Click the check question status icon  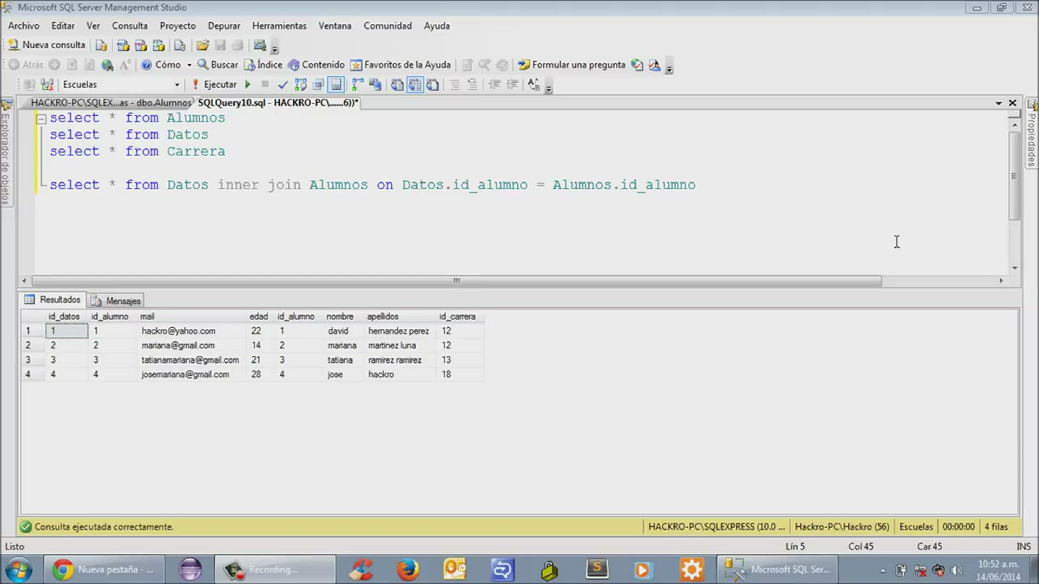click(637, 65)
